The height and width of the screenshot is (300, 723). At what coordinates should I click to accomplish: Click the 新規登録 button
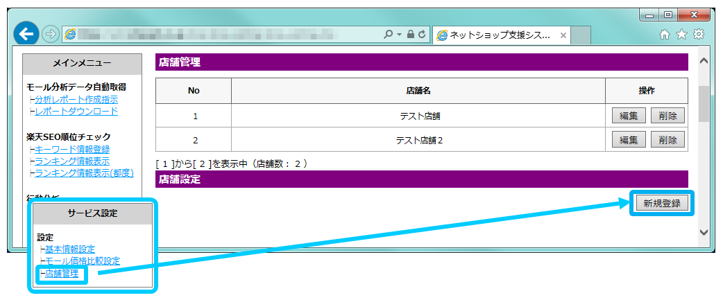point(662,203)
